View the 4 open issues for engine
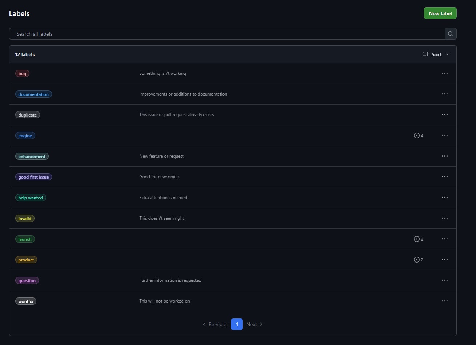This screenshot has width=476, height=345. point(419,135)
